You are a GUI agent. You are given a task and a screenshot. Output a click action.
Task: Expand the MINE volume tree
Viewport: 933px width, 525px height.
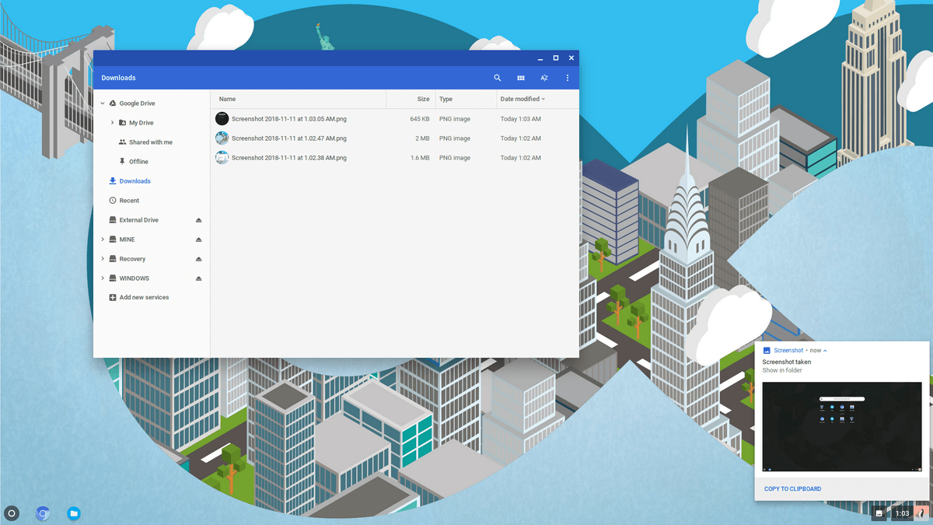pyautogui.click(x=103, y=240)
